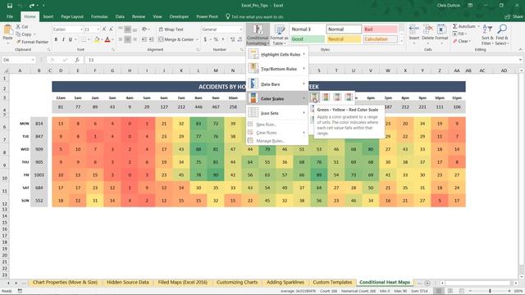Open Top/Bottom Rules submenu
Image resolution: width=525 pixels, height=295 pixels.
pyautogui.click(x=277, y=69)
